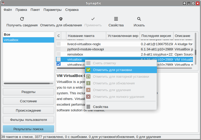This screenshot has height=140, width=201.
Task: Toggle status checkbox of python3-module-vboxapi
Action: coord(59,49)
